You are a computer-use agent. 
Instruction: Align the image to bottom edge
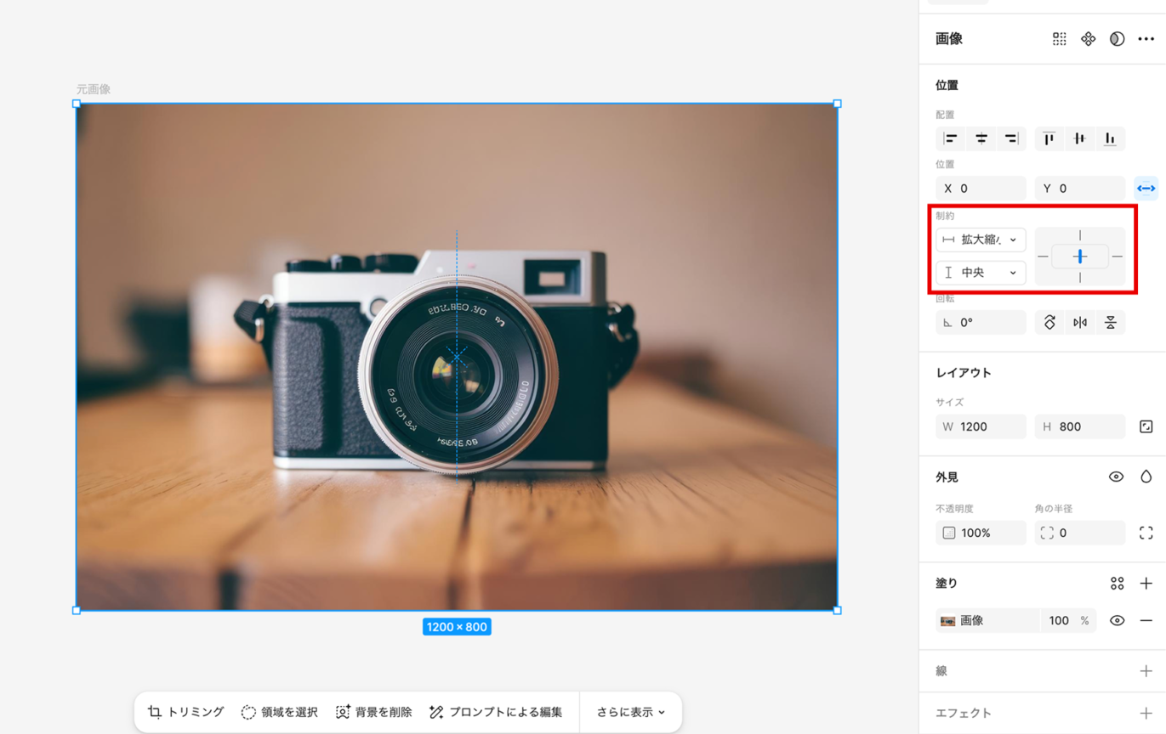pyautogui.click(x=1110, y=138)
